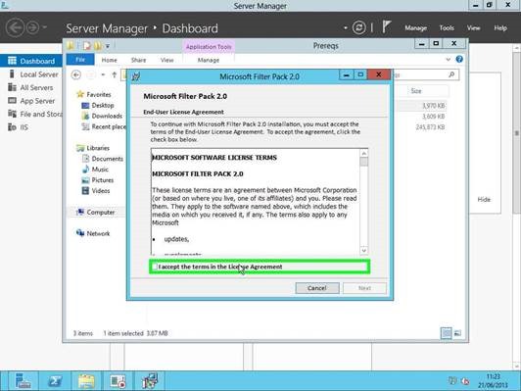Open the Share tab in the Prereqs window
The width and height of the screenshot is (521, 391).
click(x=138, y=60)
